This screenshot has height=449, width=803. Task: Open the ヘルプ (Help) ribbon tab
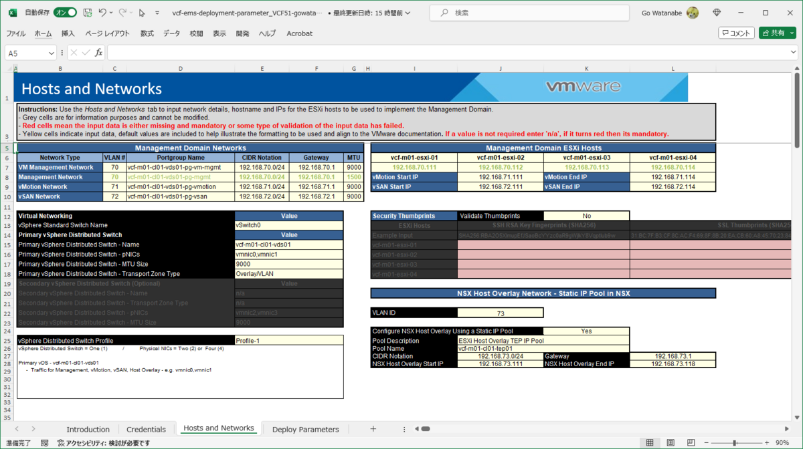tap(267, 33)
